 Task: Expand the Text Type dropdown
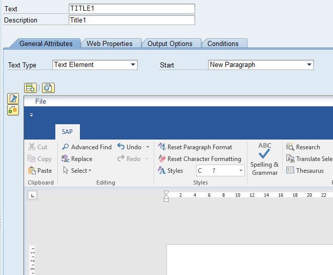click(x=133, y=65)
